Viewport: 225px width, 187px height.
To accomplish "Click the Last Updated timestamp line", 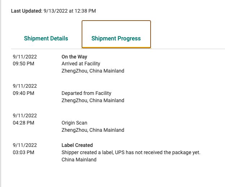I will pos(53,11).
